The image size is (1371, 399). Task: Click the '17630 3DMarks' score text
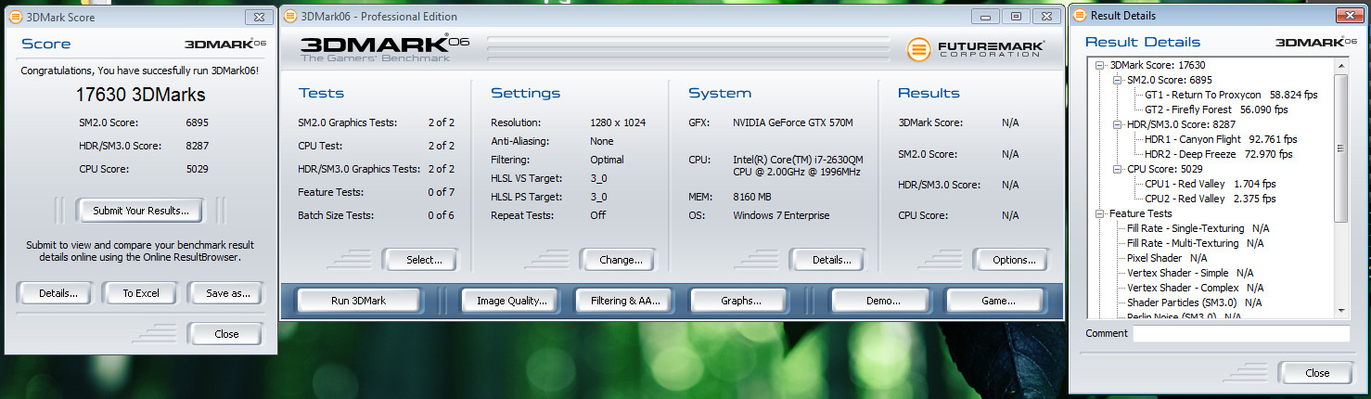click(x=140, y=96)
